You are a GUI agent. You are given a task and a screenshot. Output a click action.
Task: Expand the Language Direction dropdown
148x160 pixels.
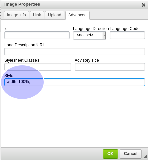[x=89, y=35]
